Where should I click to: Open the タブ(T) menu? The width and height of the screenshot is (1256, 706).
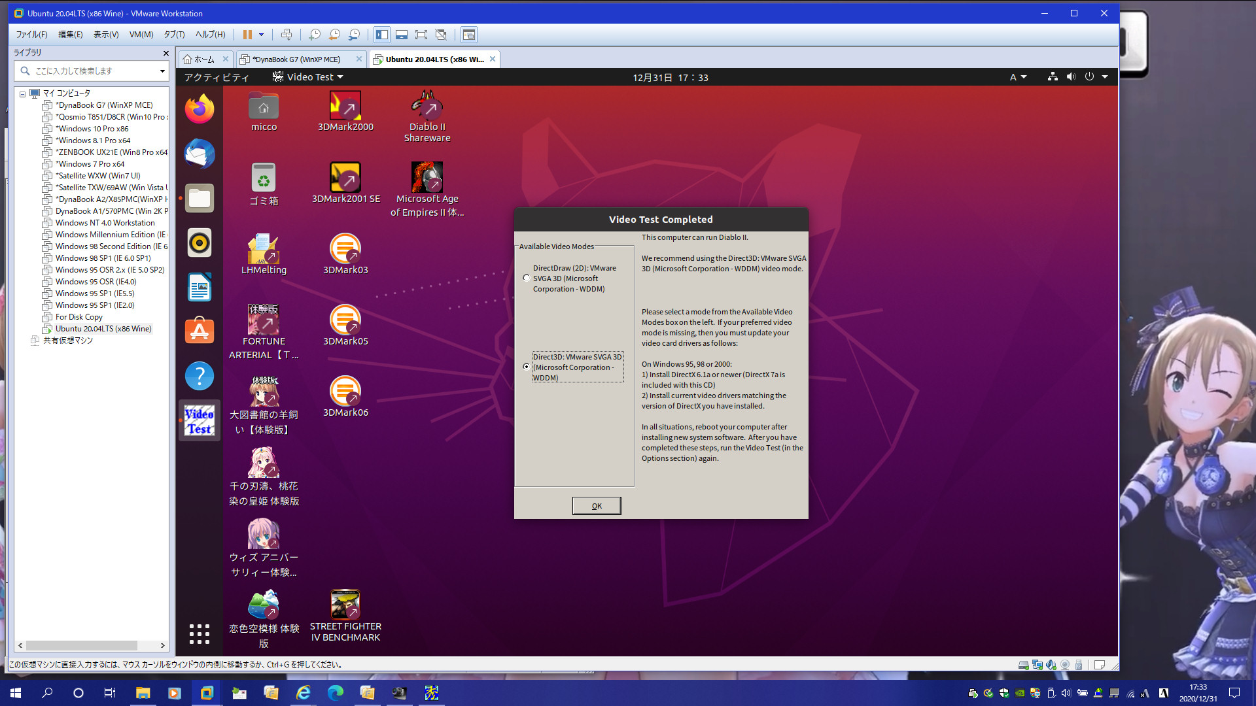[175, 35]
